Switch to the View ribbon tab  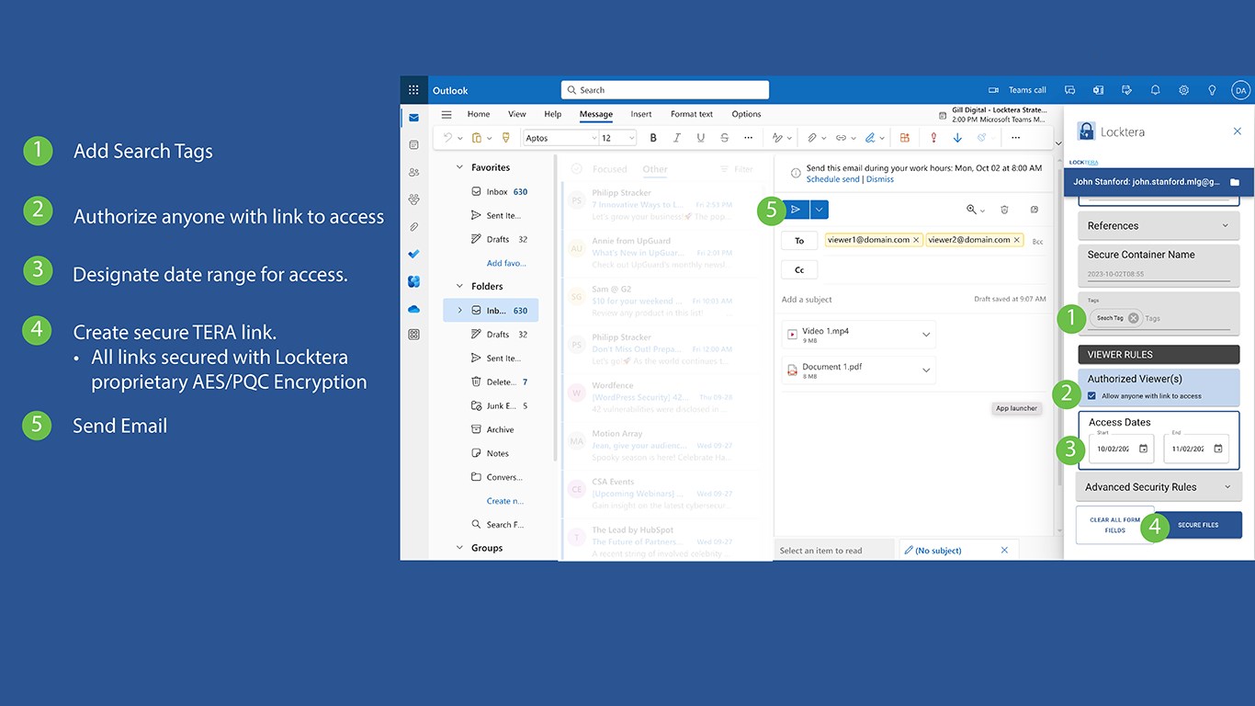[x=517, y=114]
